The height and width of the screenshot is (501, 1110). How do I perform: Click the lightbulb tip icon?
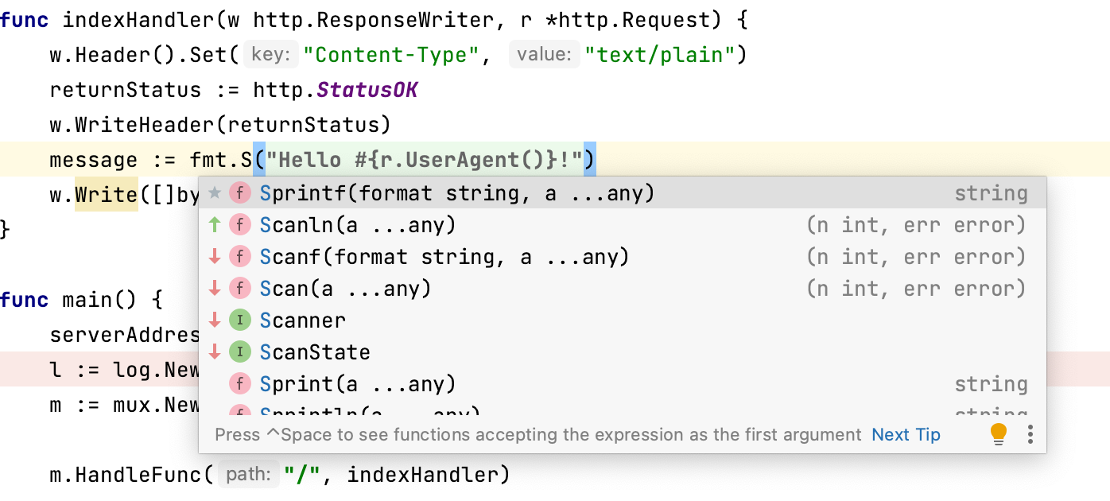coord(998,433)
